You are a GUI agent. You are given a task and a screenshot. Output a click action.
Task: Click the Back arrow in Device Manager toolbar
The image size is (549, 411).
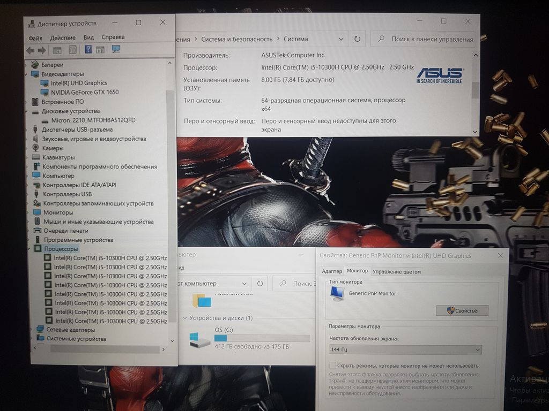(30, 50)
